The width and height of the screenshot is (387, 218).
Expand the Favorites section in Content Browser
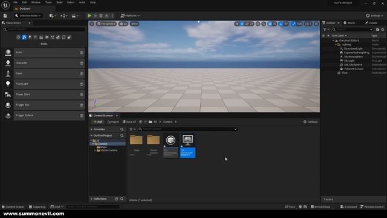[91, 129]
